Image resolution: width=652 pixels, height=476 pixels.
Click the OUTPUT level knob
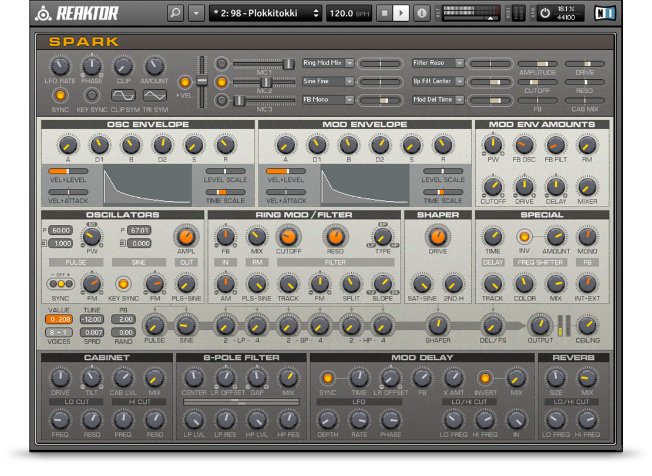click(540, 326)
